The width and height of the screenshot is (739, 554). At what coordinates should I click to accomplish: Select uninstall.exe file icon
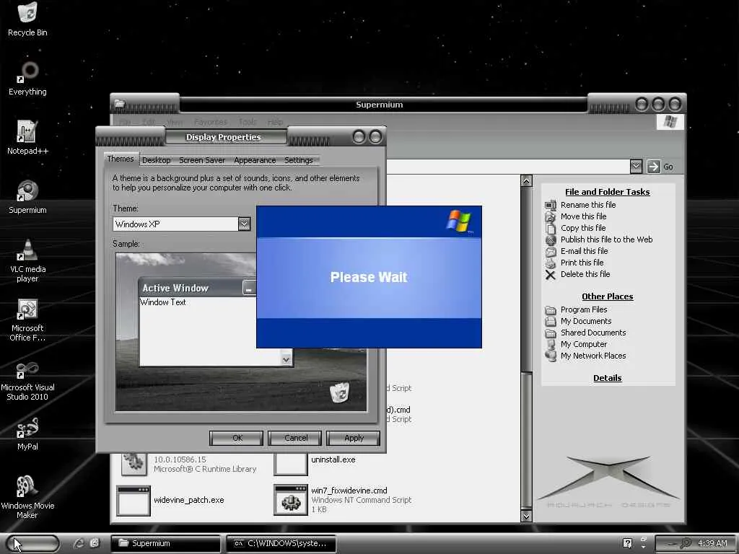point(291,465)
